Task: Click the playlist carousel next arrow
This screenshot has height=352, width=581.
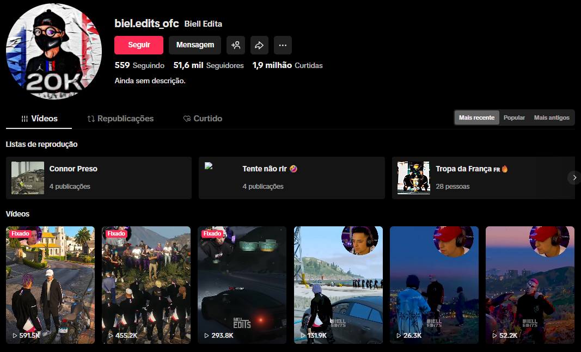Action: coord(574,178)
